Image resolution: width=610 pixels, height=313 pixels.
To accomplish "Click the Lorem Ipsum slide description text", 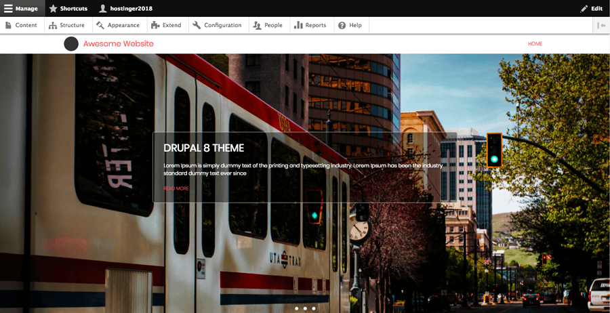I will [303, 169].
